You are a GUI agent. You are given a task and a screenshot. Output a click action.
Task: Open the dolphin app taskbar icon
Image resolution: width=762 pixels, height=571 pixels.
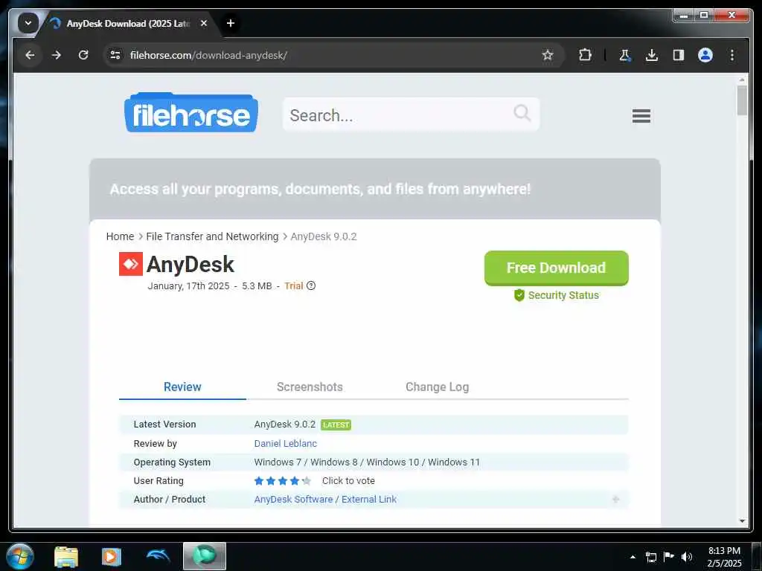click(x=158, y=555)
